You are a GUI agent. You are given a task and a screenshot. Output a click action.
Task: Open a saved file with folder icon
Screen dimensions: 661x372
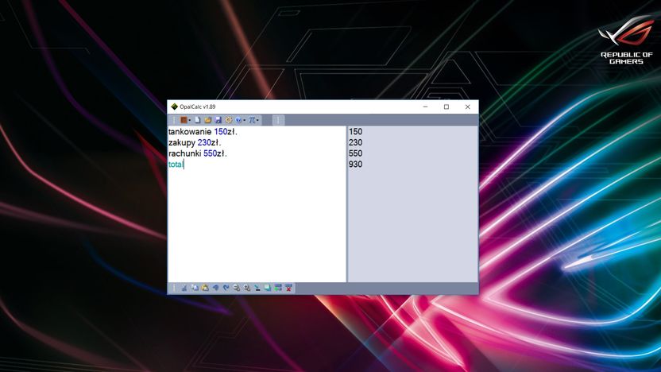point(208,120)
